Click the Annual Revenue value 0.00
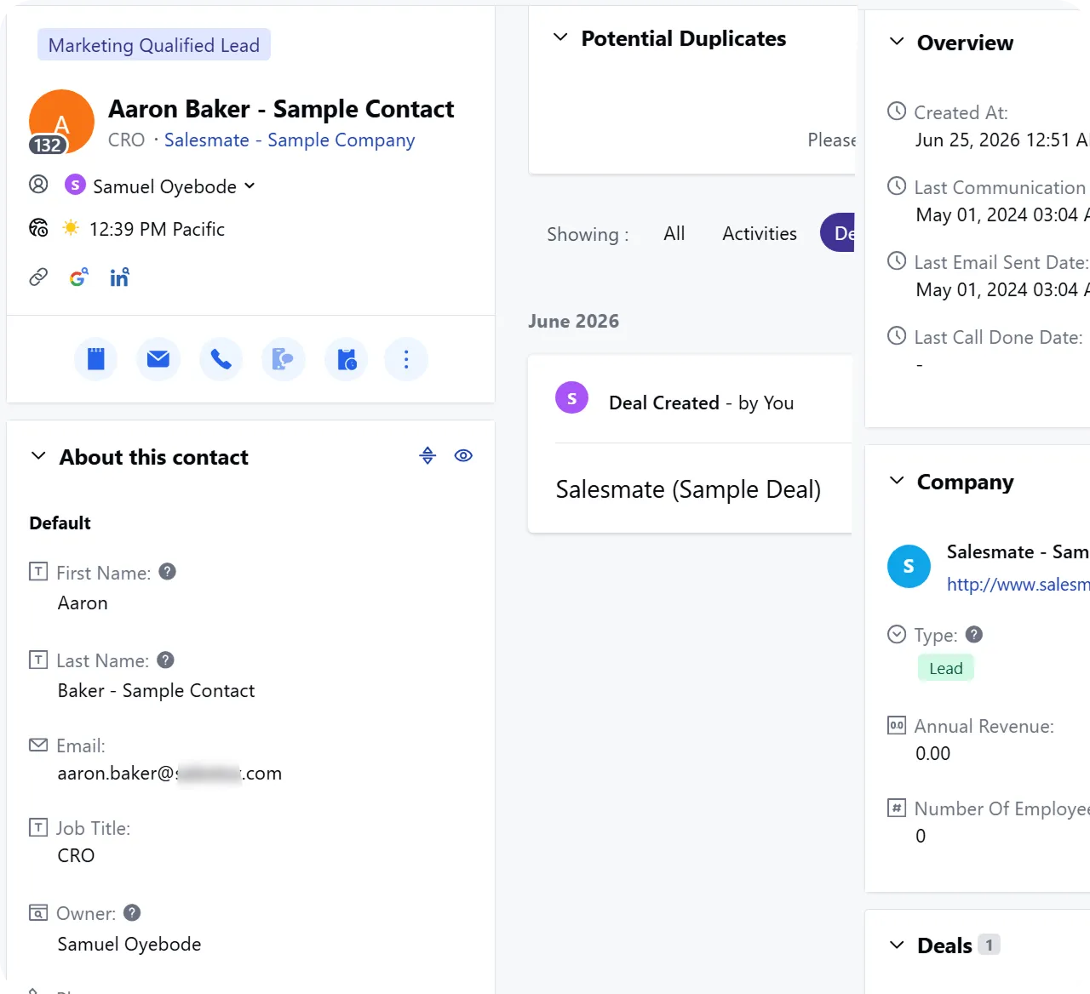The height and width of the screenshot is (994, 1090). [933, 754]
